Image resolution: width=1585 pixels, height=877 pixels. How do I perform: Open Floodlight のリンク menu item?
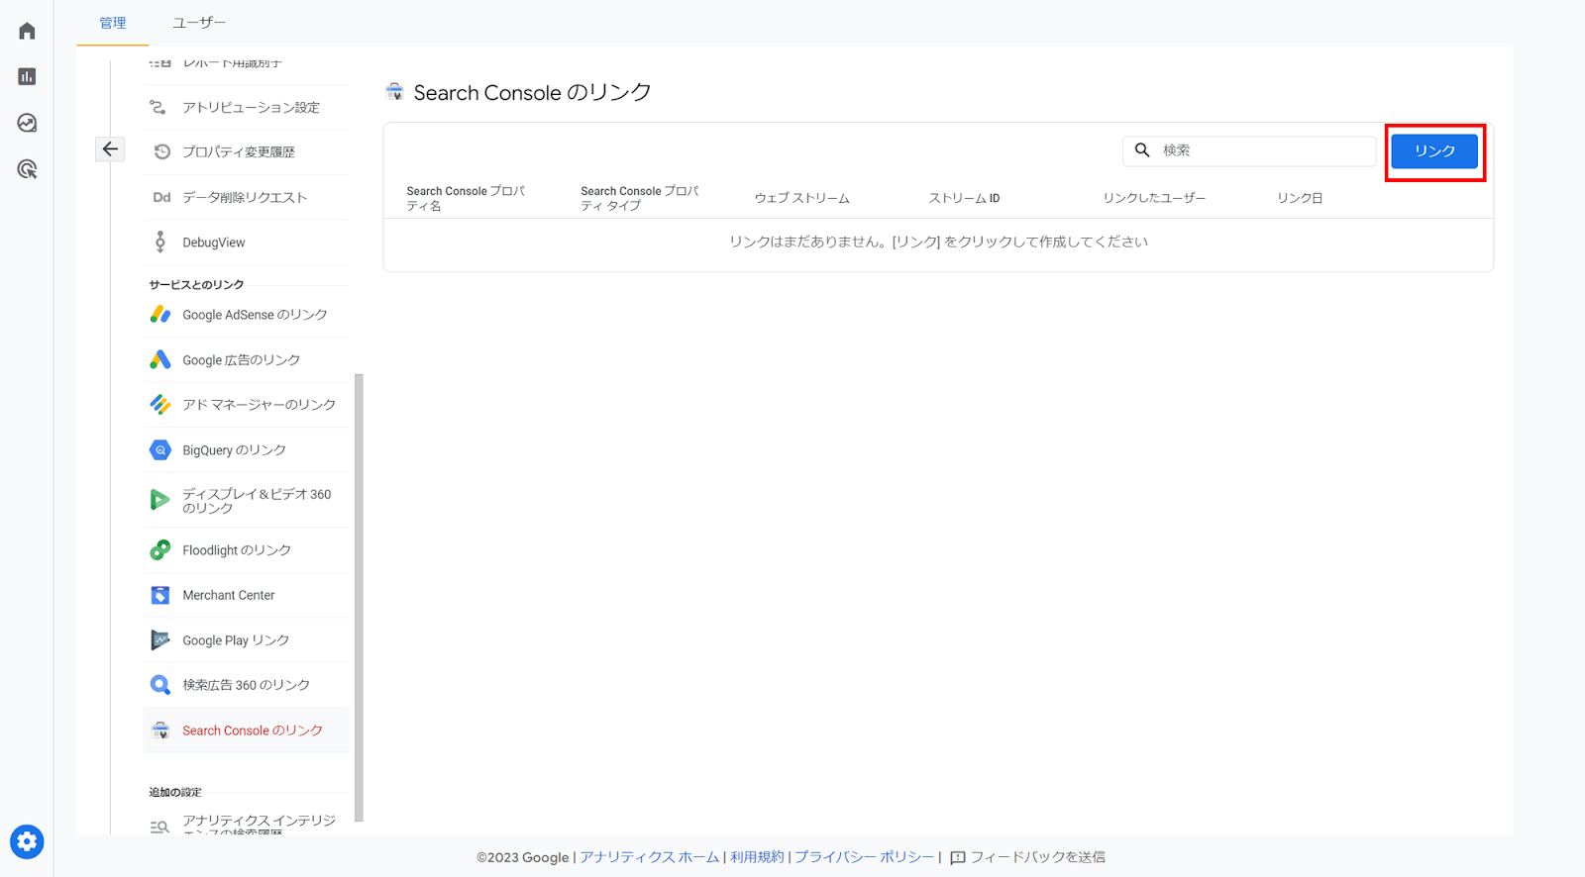[x=237, y=550]
